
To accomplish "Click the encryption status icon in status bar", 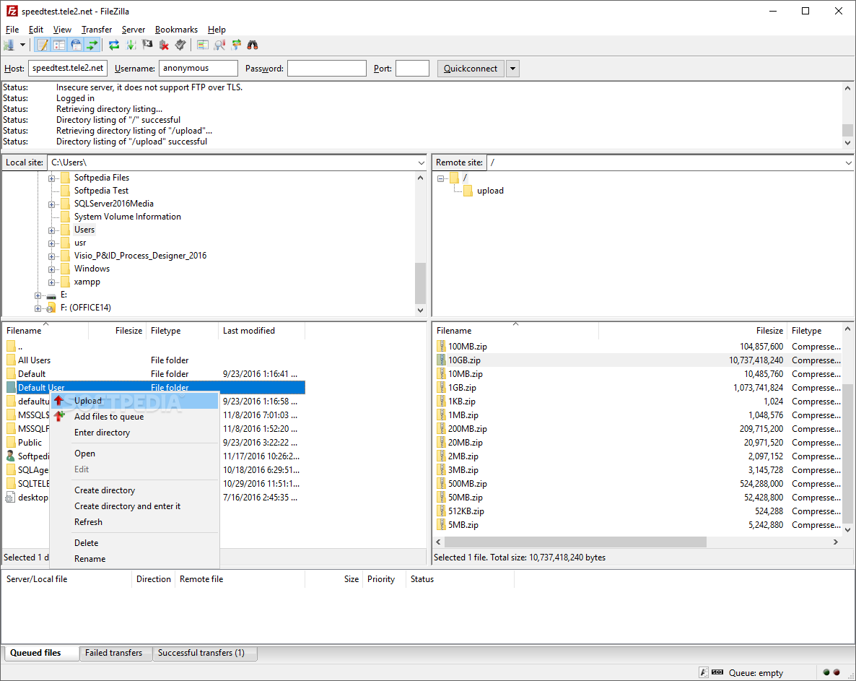I will click(x=704, y=673).
